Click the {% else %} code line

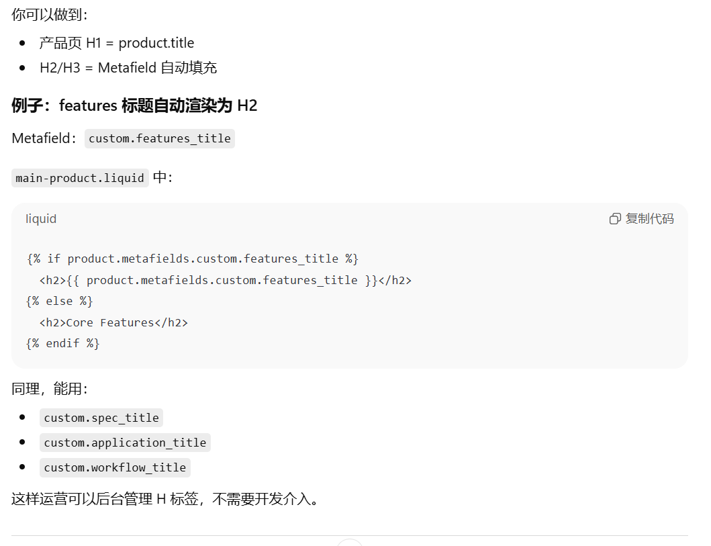click(60, 301)
